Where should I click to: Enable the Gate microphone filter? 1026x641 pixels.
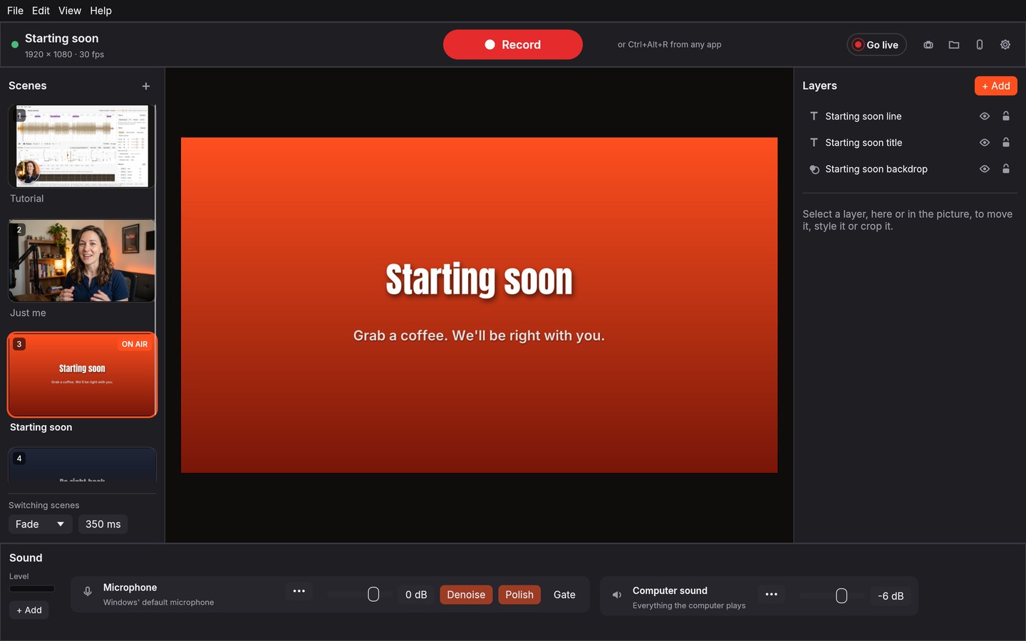coord(564,595)
